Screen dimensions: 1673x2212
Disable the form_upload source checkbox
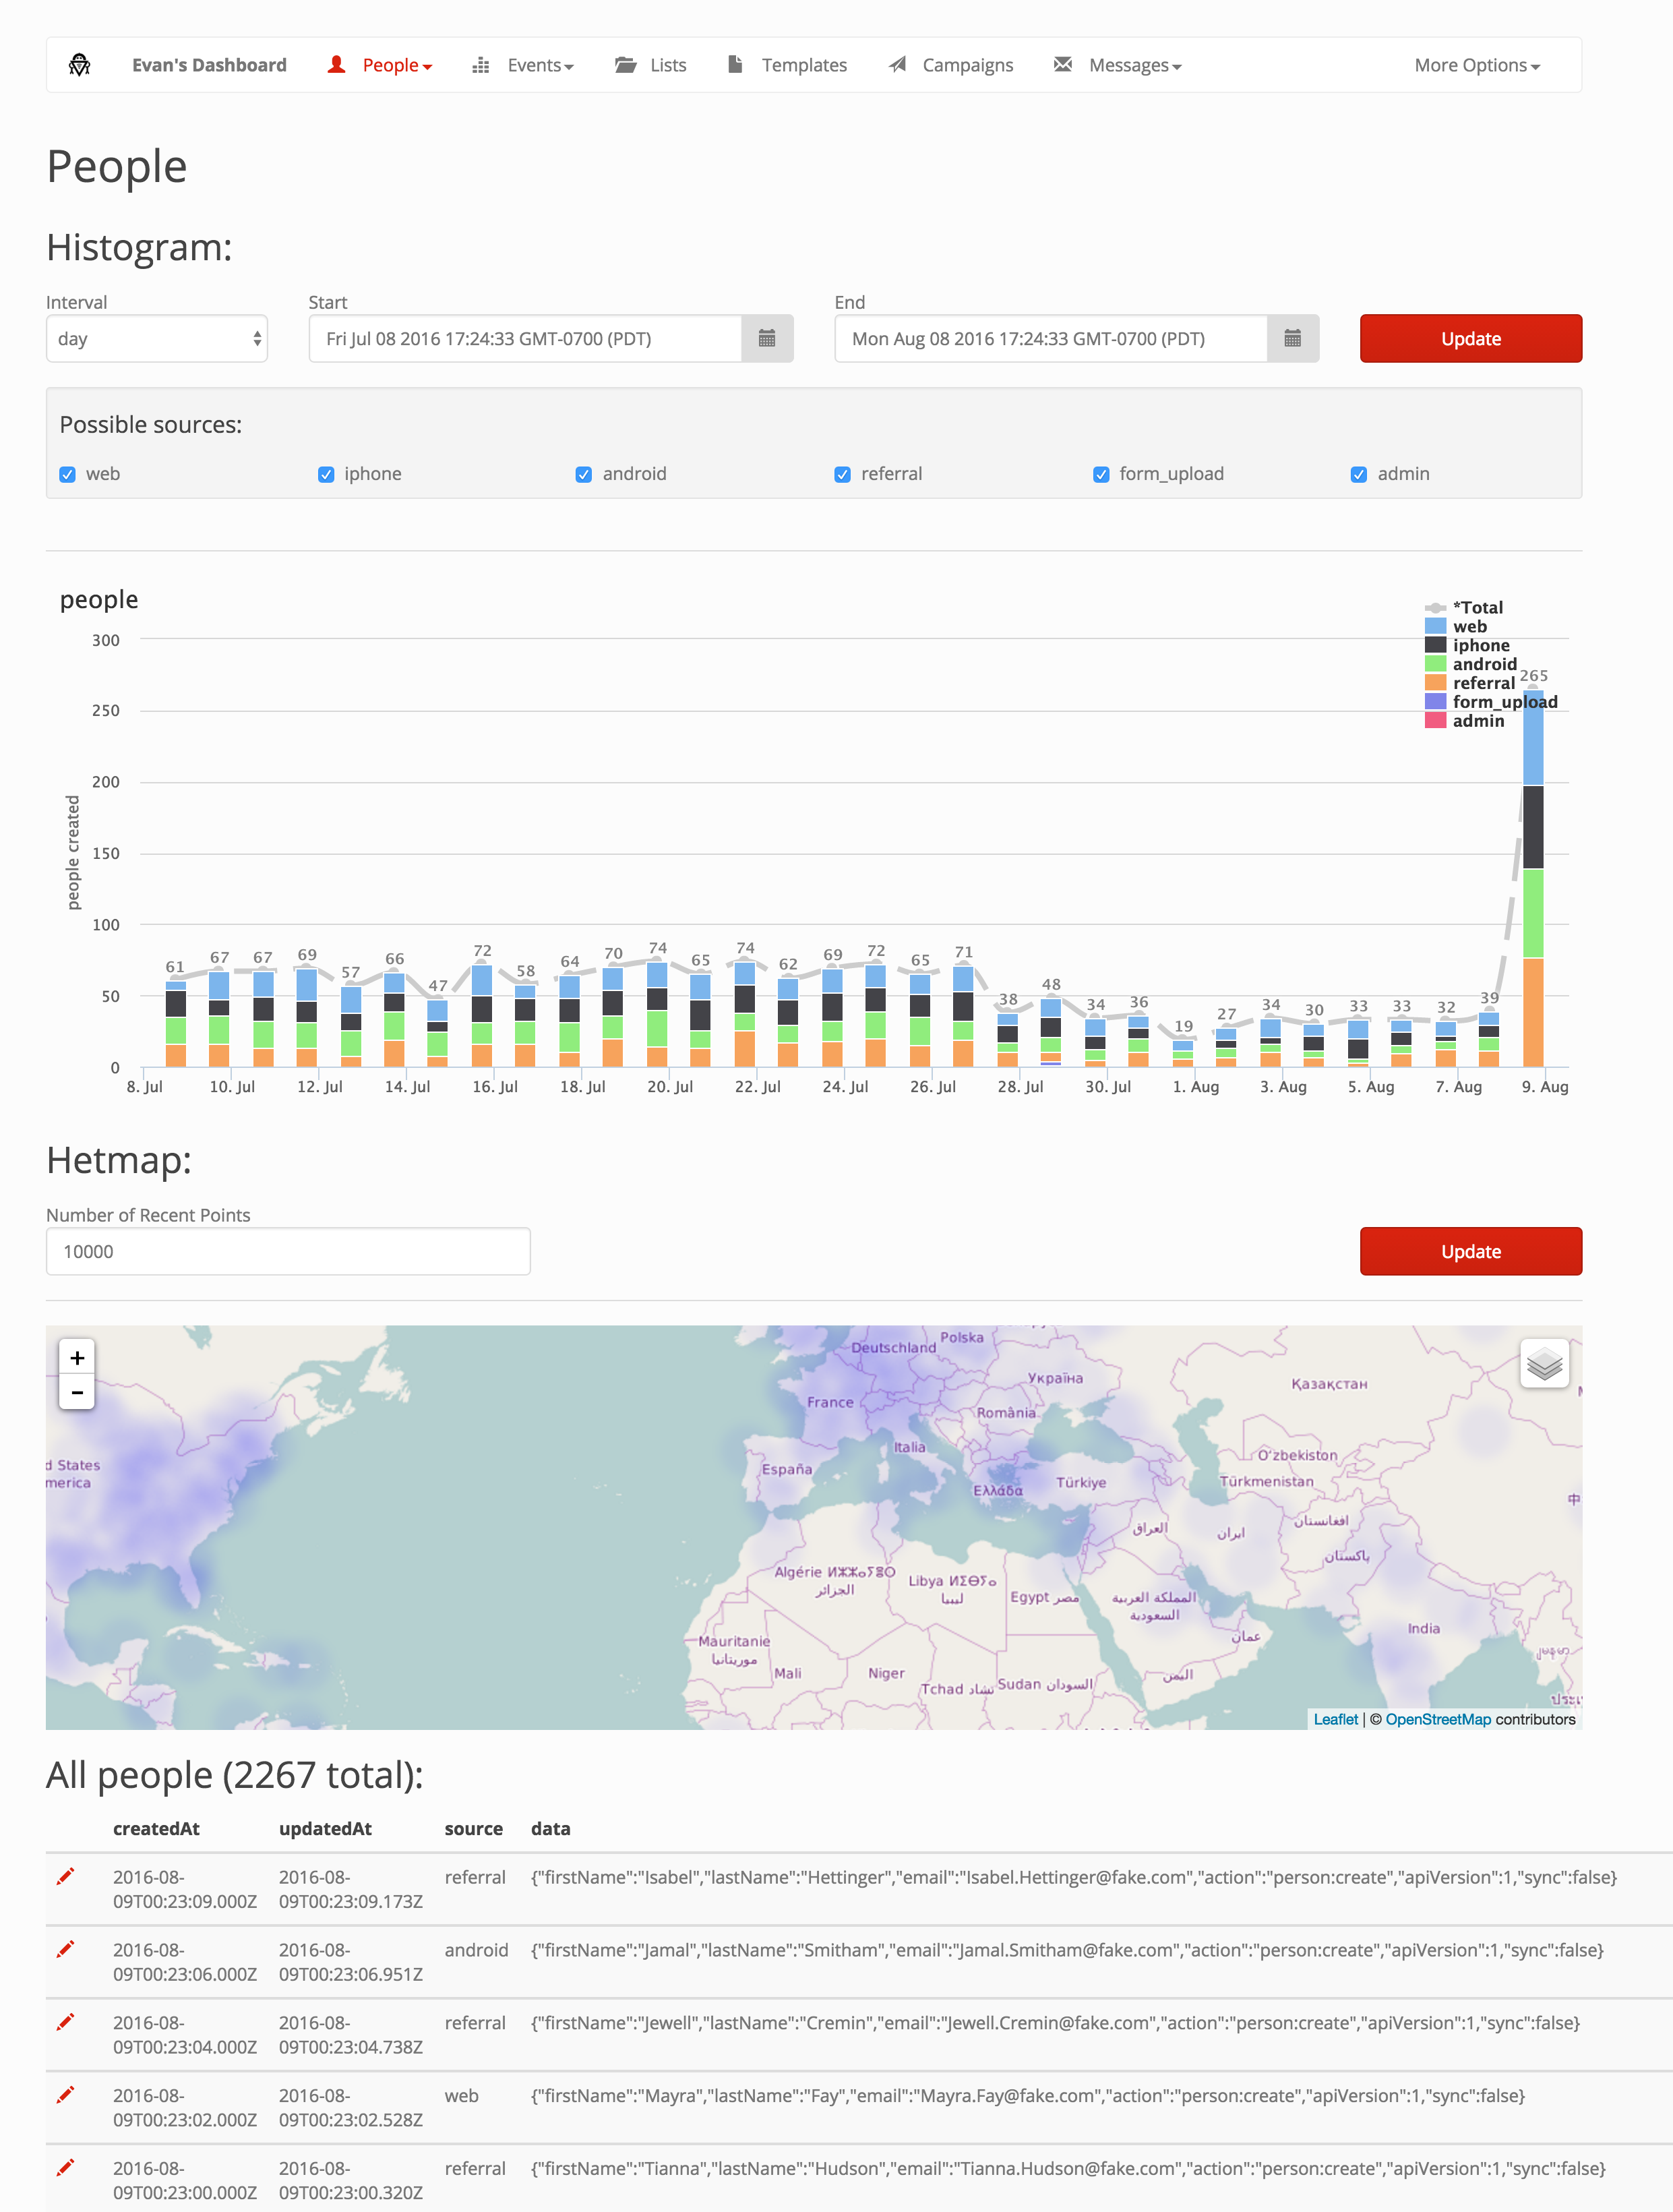tap(1101, 475)
